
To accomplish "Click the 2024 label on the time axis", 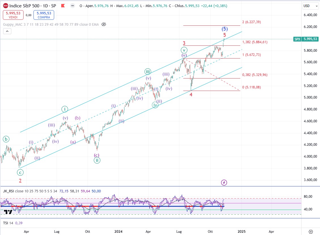I will (x=118, y=232).
